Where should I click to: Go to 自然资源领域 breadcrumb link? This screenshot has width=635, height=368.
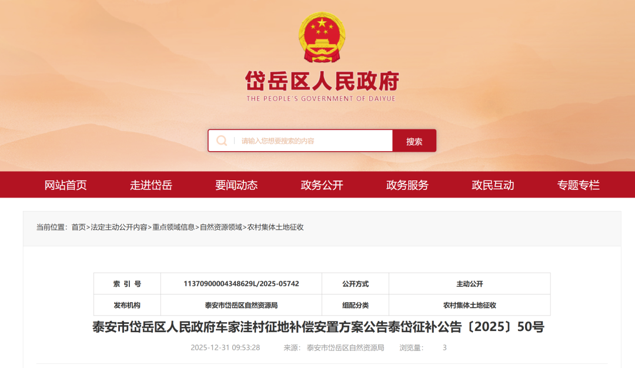[221, 227]
